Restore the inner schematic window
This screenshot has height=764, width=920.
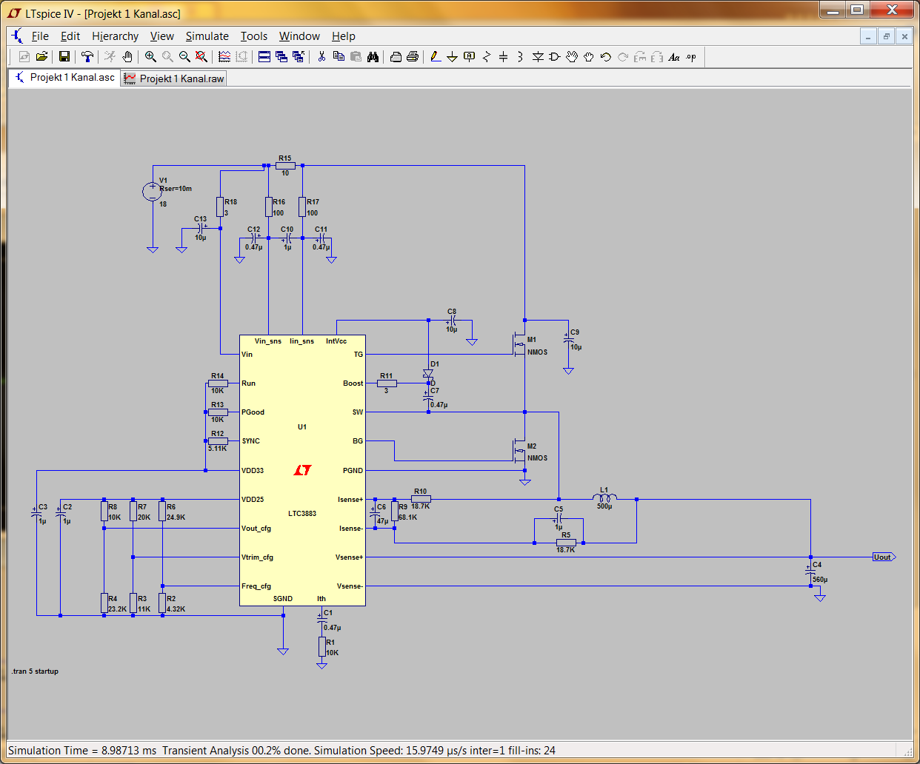click(x=887, y=36)
